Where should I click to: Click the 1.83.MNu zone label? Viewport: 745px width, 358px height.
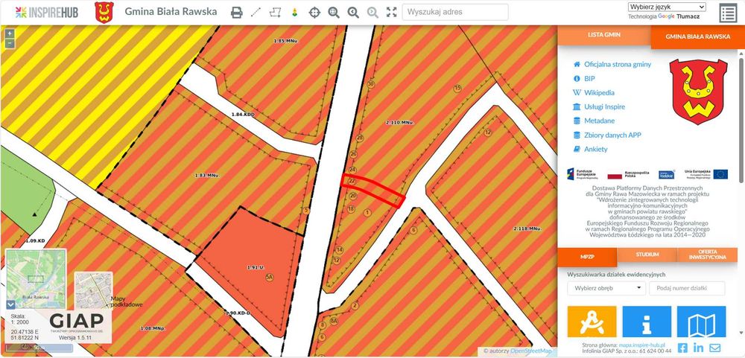click(x=206, y=175)
